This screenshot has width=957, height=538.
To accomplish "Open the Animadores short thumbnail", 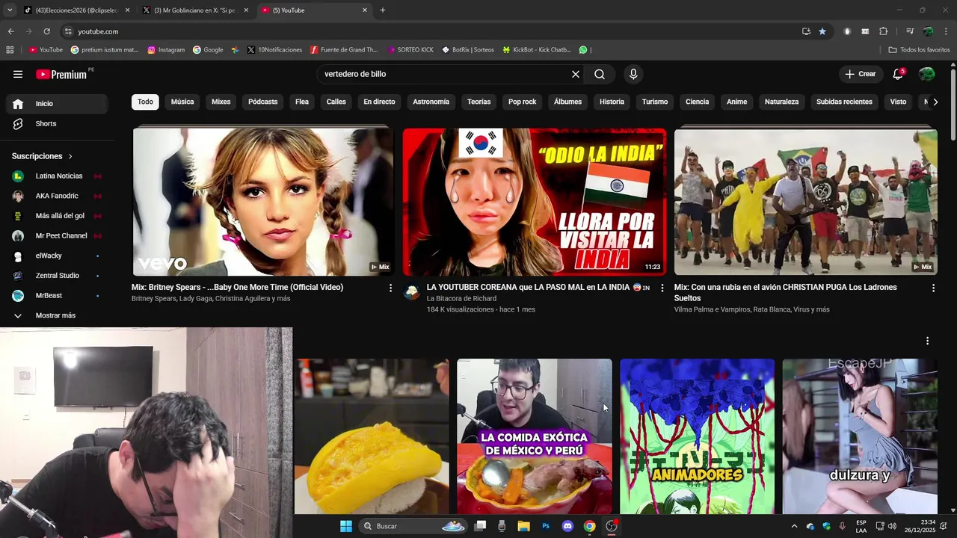I will click(x=697, y=436).
